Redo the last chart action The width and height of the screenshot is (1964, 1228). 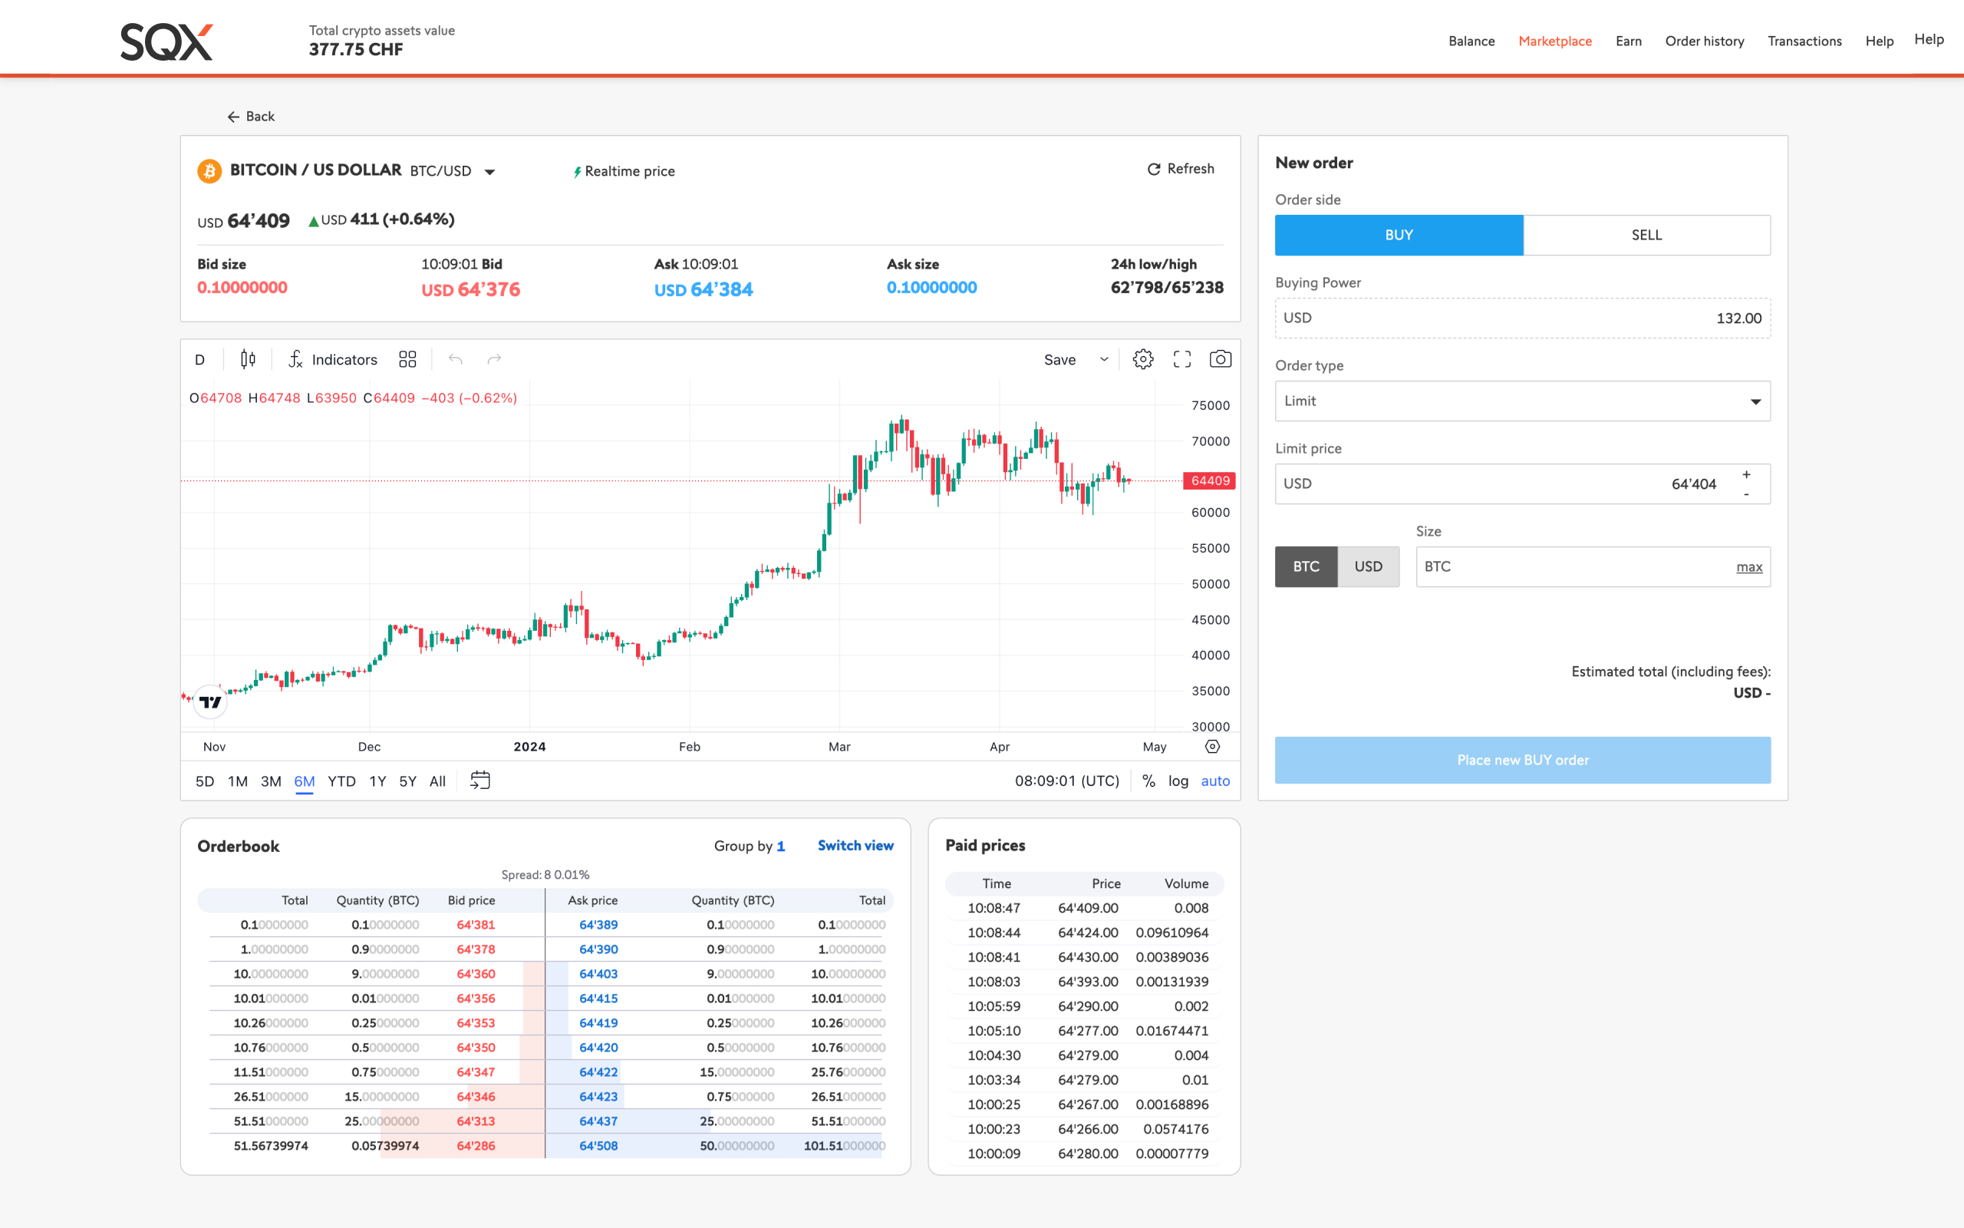(x=493, y=359)
